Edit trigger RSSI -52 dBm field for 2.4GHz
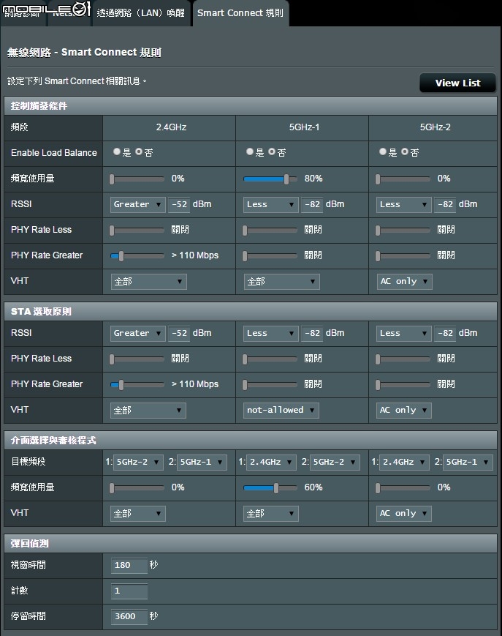502x636 pixels. pos(179,204)
